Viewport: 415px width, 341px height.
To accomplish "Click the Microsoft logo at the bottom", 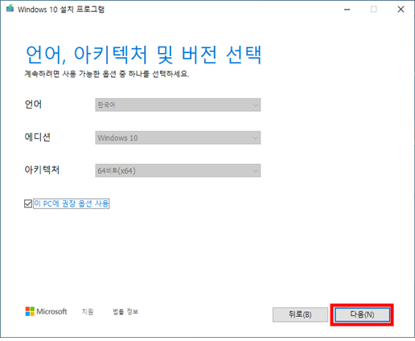I will tap(30, 311).
